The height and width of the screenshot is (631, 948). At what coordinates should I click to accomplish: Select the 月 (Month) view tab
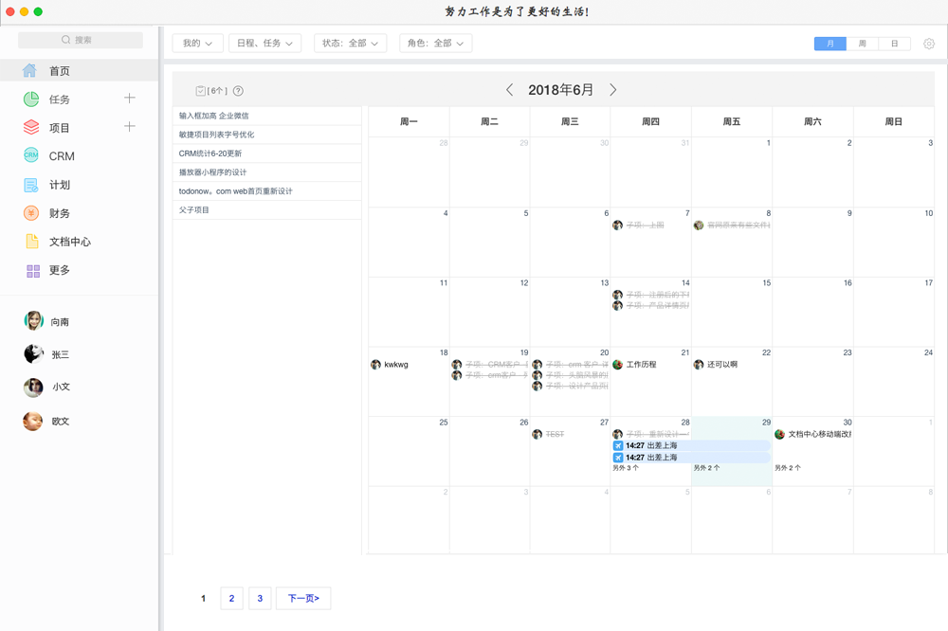click(x=829, y=43)
